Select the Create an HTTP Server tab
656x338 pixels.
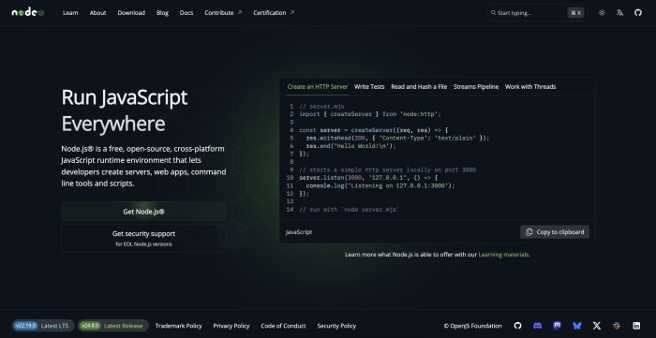(x=318, y=87)
